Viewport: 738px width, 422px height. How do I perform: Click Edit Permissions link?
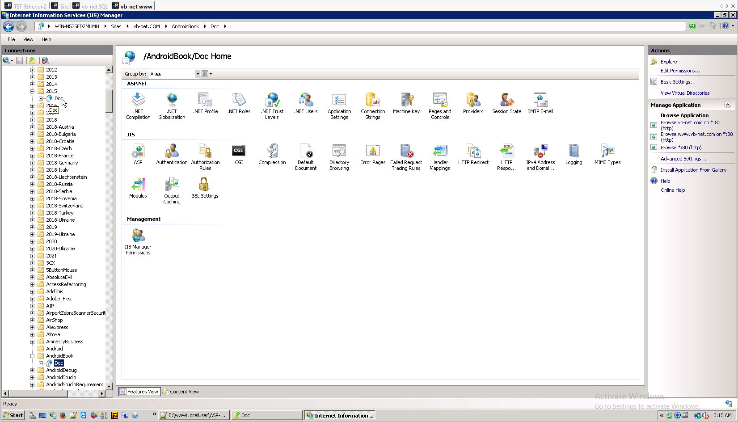pos(680,71)
